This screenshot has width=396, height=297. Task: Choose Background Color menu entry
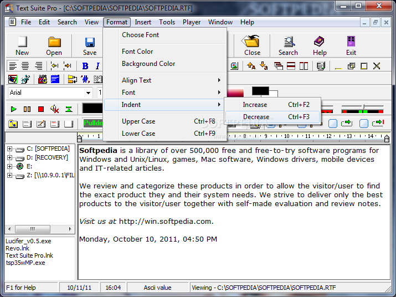click(x=163, y=64)
